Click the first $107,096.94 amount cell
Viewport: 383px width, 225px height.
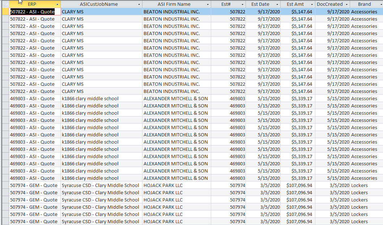coord(298,186)
